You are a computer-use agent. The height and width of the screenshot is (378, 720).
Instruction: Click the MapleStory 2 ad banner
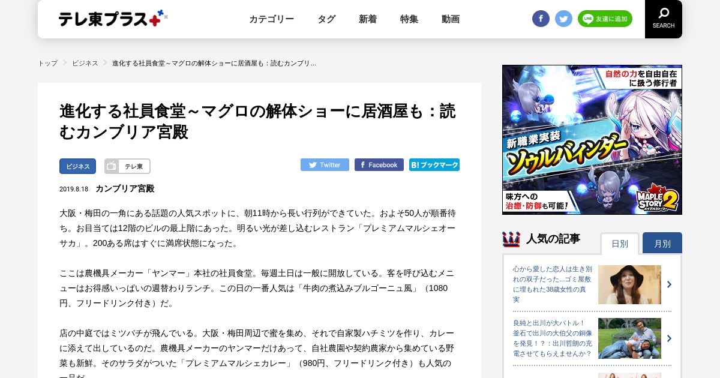click(592, 140)
